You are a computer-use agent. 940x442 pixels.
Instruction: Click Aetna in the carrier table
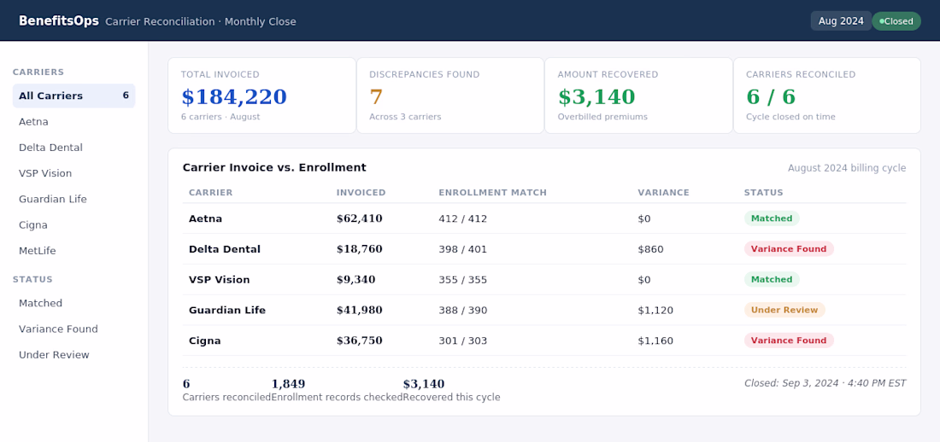206,218
